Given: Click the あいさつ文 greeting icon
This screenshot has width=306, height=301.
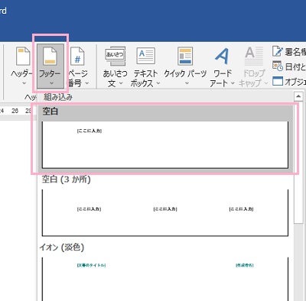Looking at the screenshot, I should (116, 56).
